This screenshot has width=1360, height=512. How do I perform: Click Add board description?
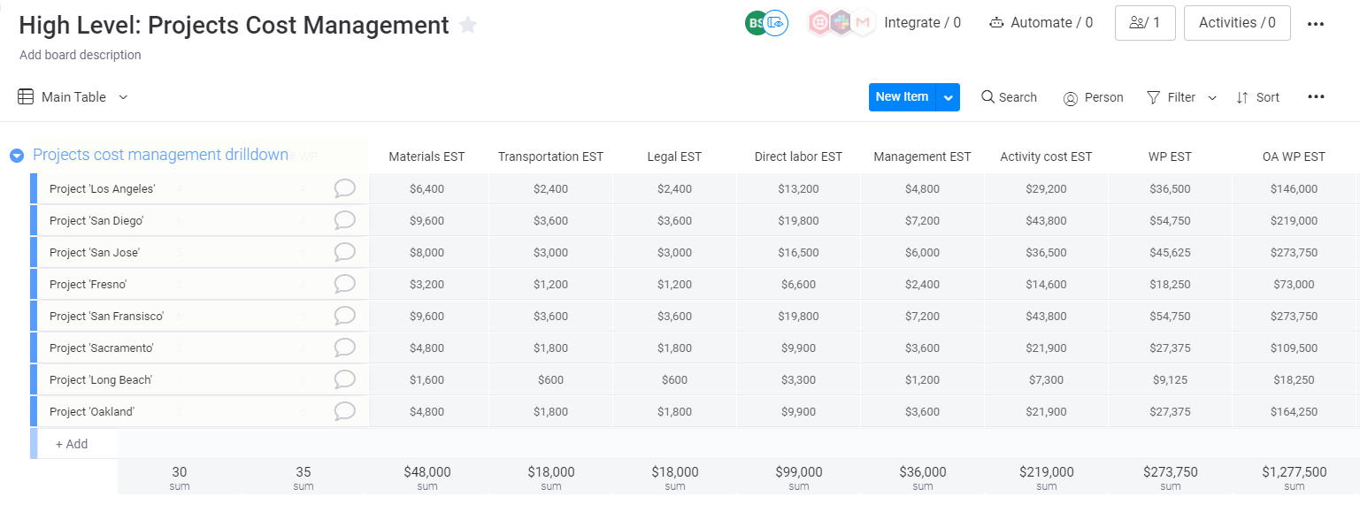(x=81, y=55)
